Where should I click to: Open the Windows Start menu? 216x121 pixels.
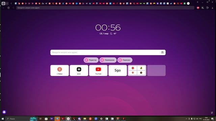click(x=3, y=119)
